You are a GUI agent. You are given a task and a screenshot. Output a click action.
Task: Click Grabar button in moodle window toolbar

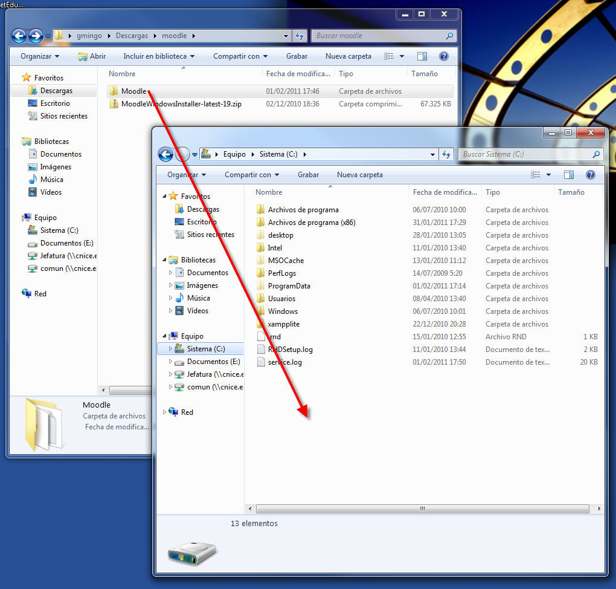click(x=297, y=56)
